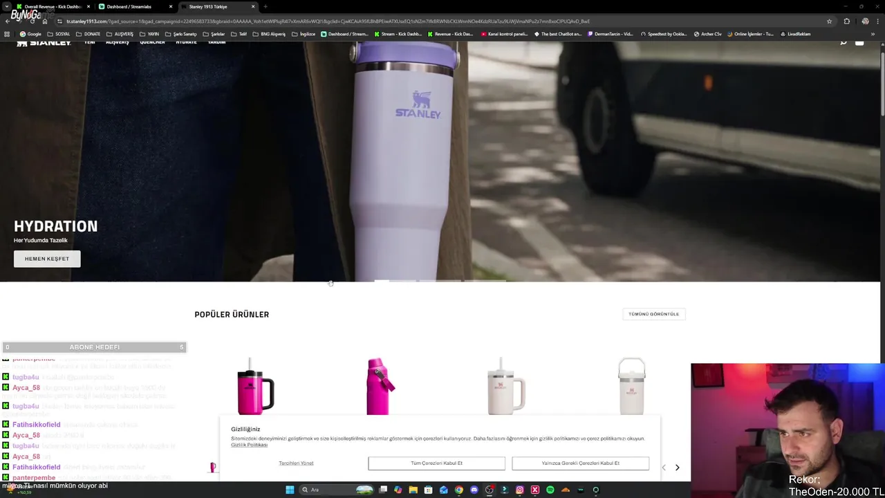The width and height of the screenshot is (885, 498).
Task: Go to the previous products carousel slide
Action: point(664,468)
